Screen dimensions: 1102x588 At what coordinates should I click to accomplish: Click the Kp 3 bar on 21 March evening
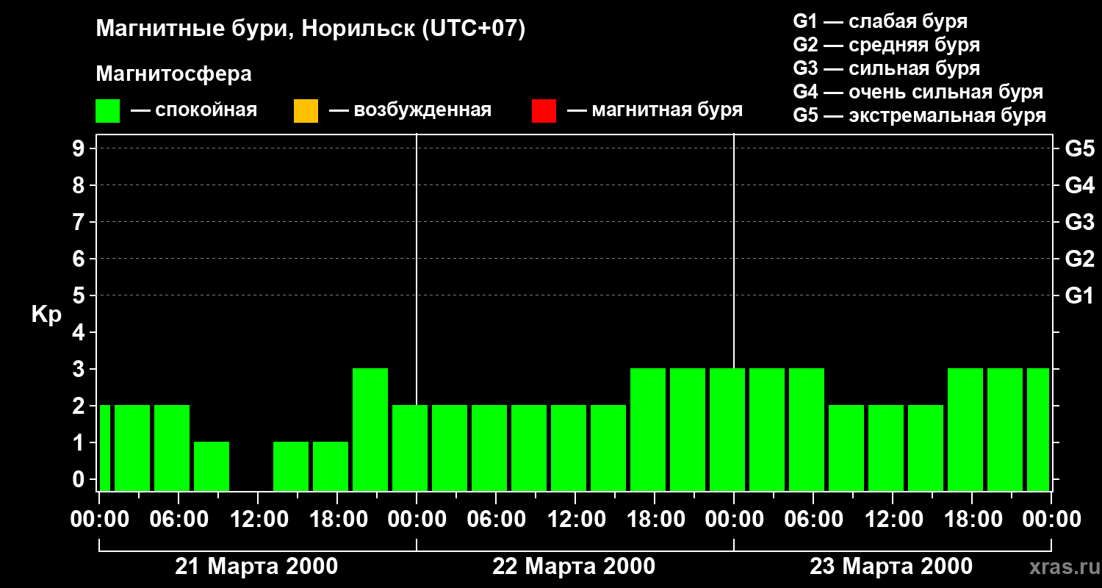(x=370, y=429)
